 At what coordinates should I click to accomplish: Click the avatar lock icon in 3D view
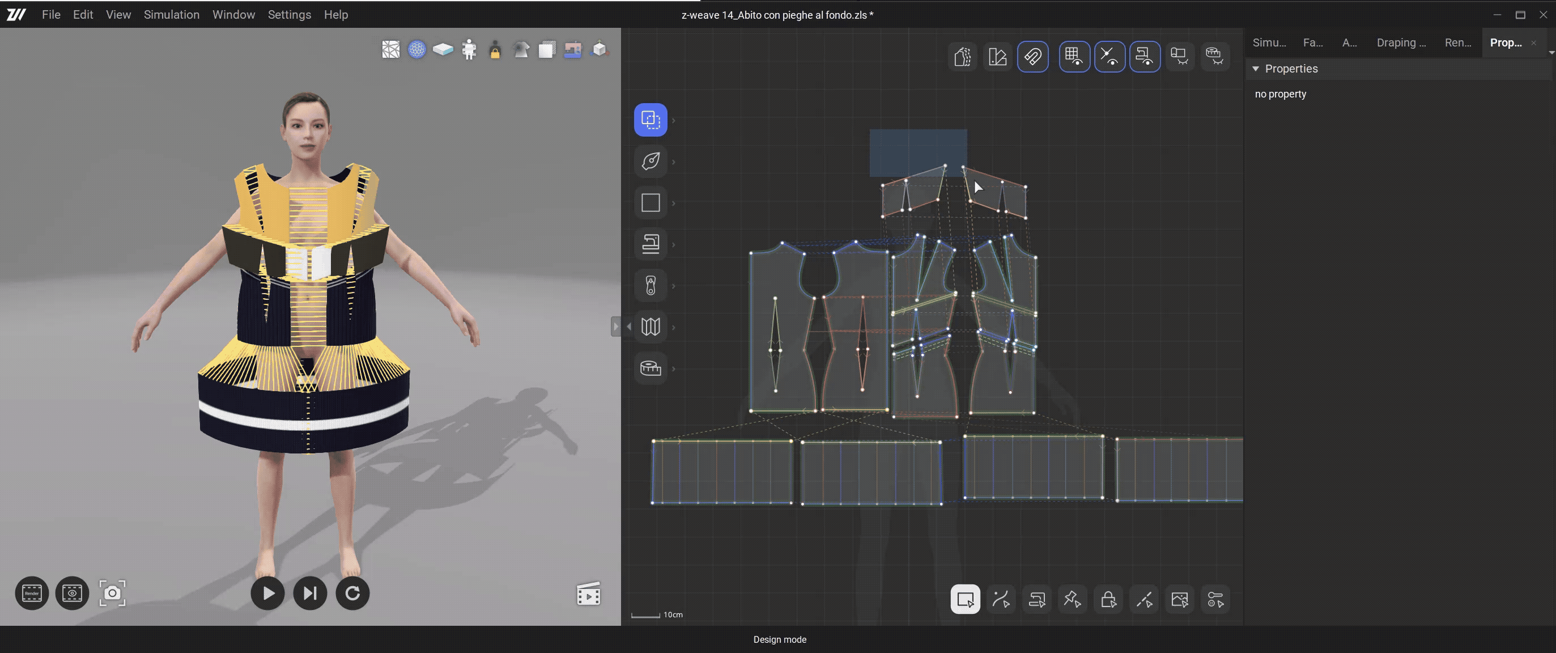click(495, 50)
